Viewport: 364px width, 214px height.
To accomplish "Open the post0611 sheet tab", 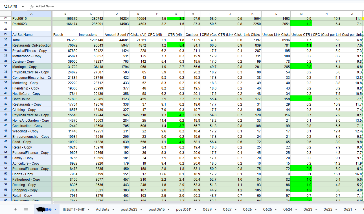I will point(184,209).
